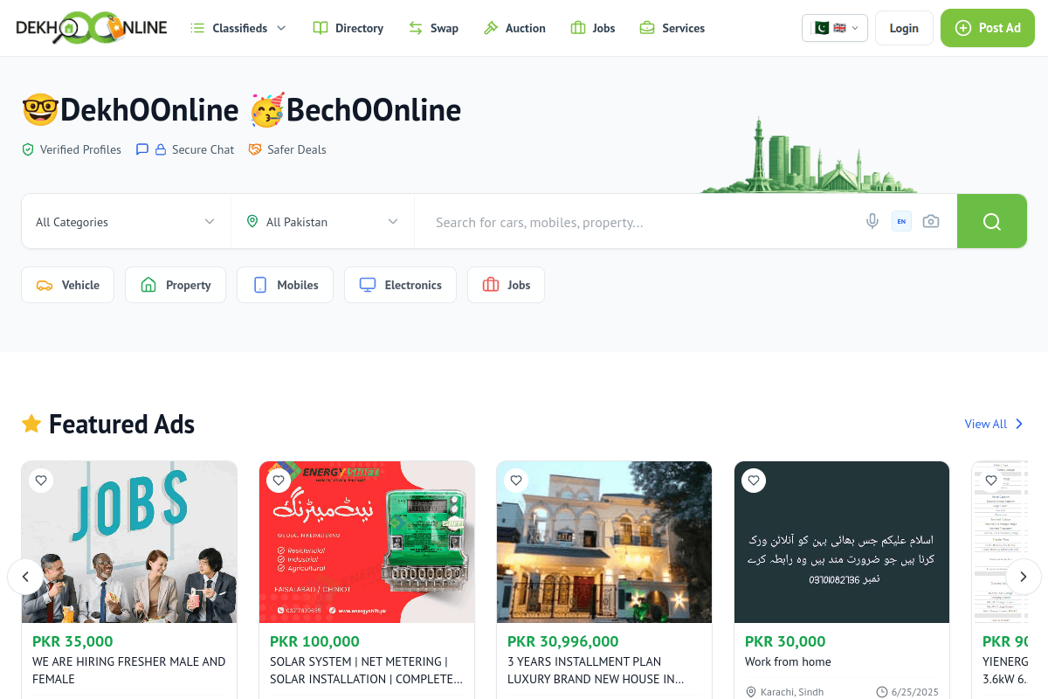The width and height of the screenshot is (1048, 699).
Task: Click the Post Ad button
Action: [x=988, y=28]
